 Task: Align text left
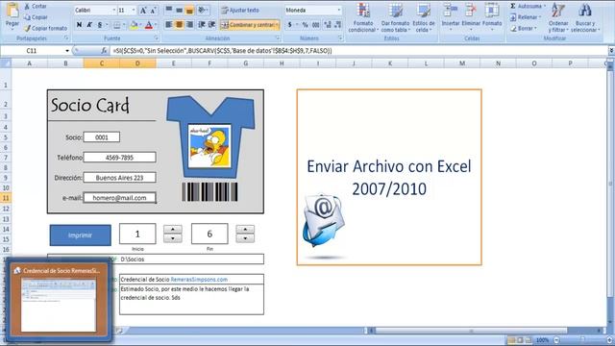point(169,25)
